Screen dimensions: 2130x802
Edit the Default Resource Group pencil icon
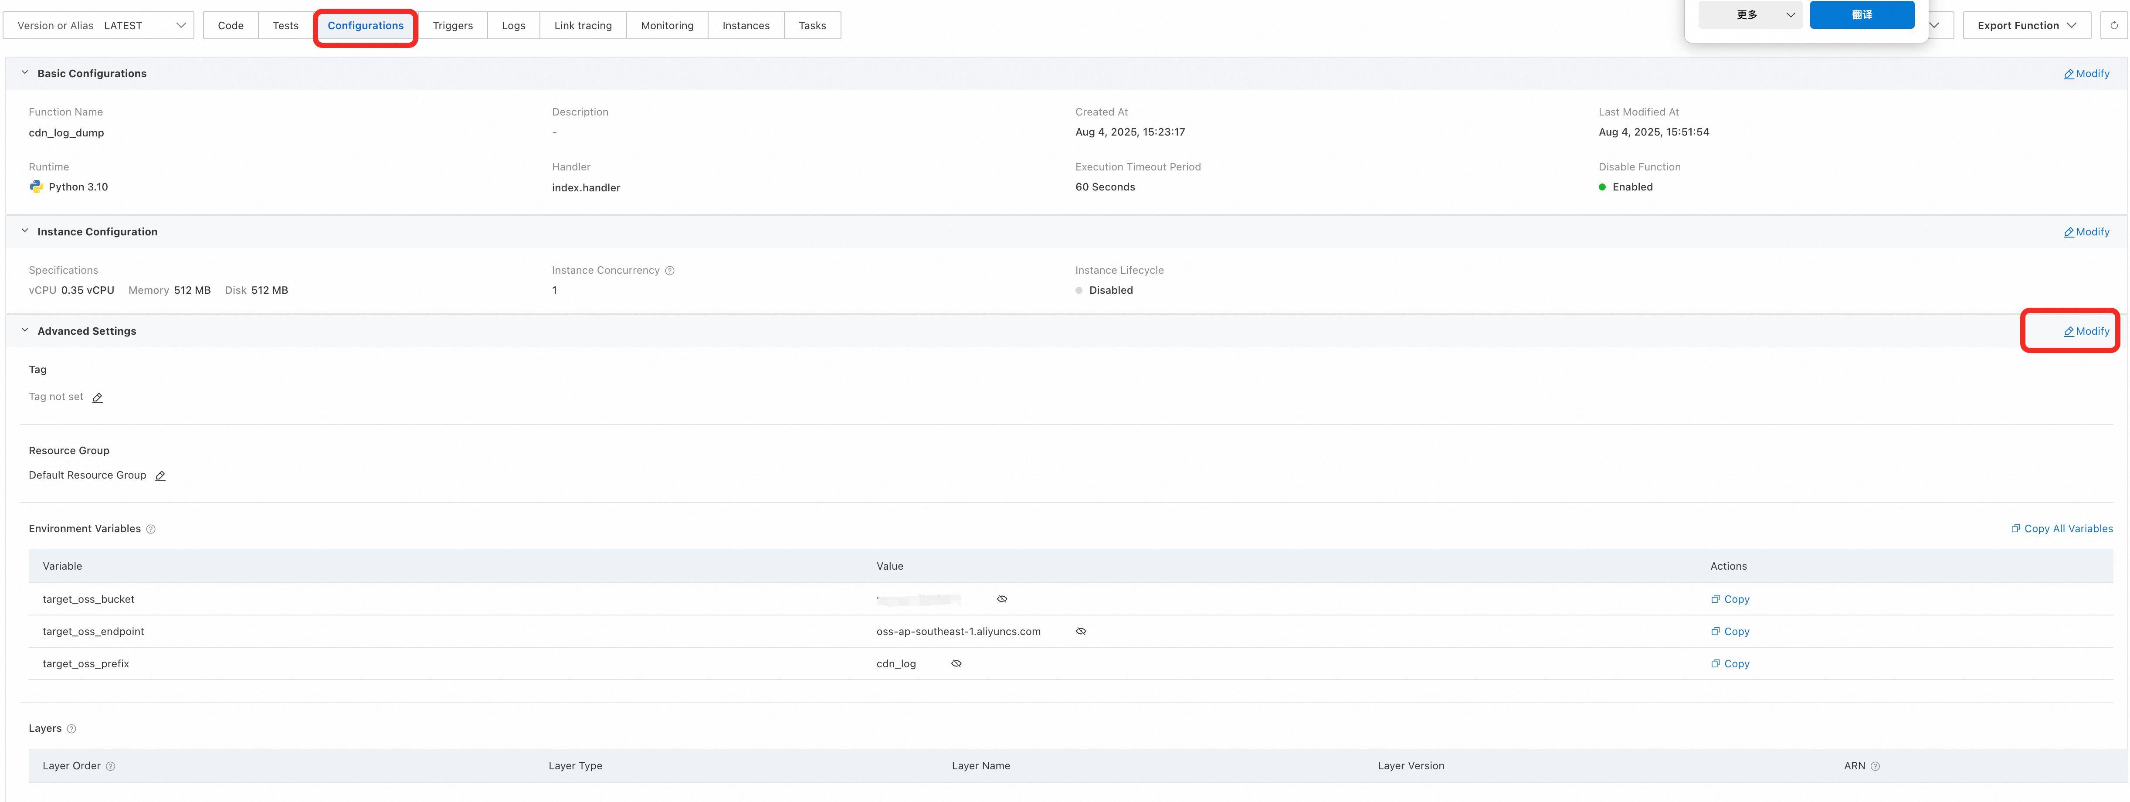tap(160, 476)
